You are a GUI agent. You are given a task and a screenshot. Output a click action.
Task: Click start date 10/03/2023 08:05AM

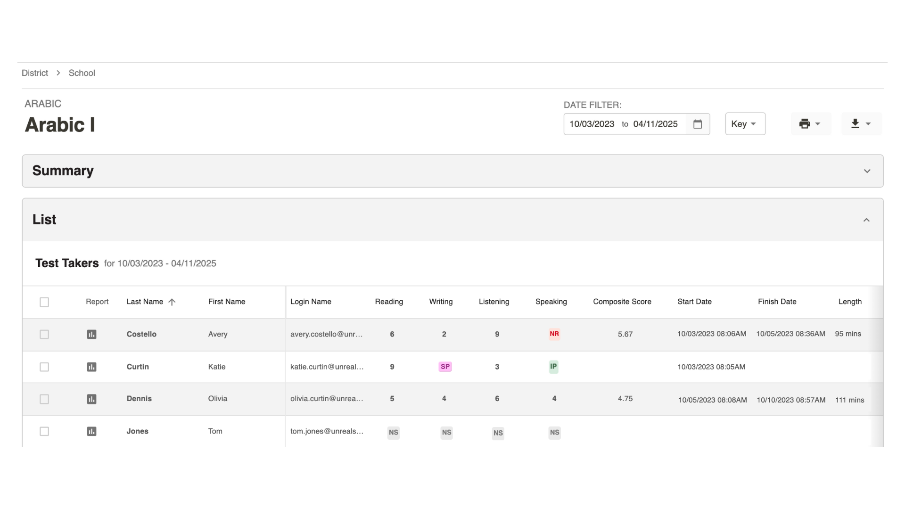pos(711,367)
